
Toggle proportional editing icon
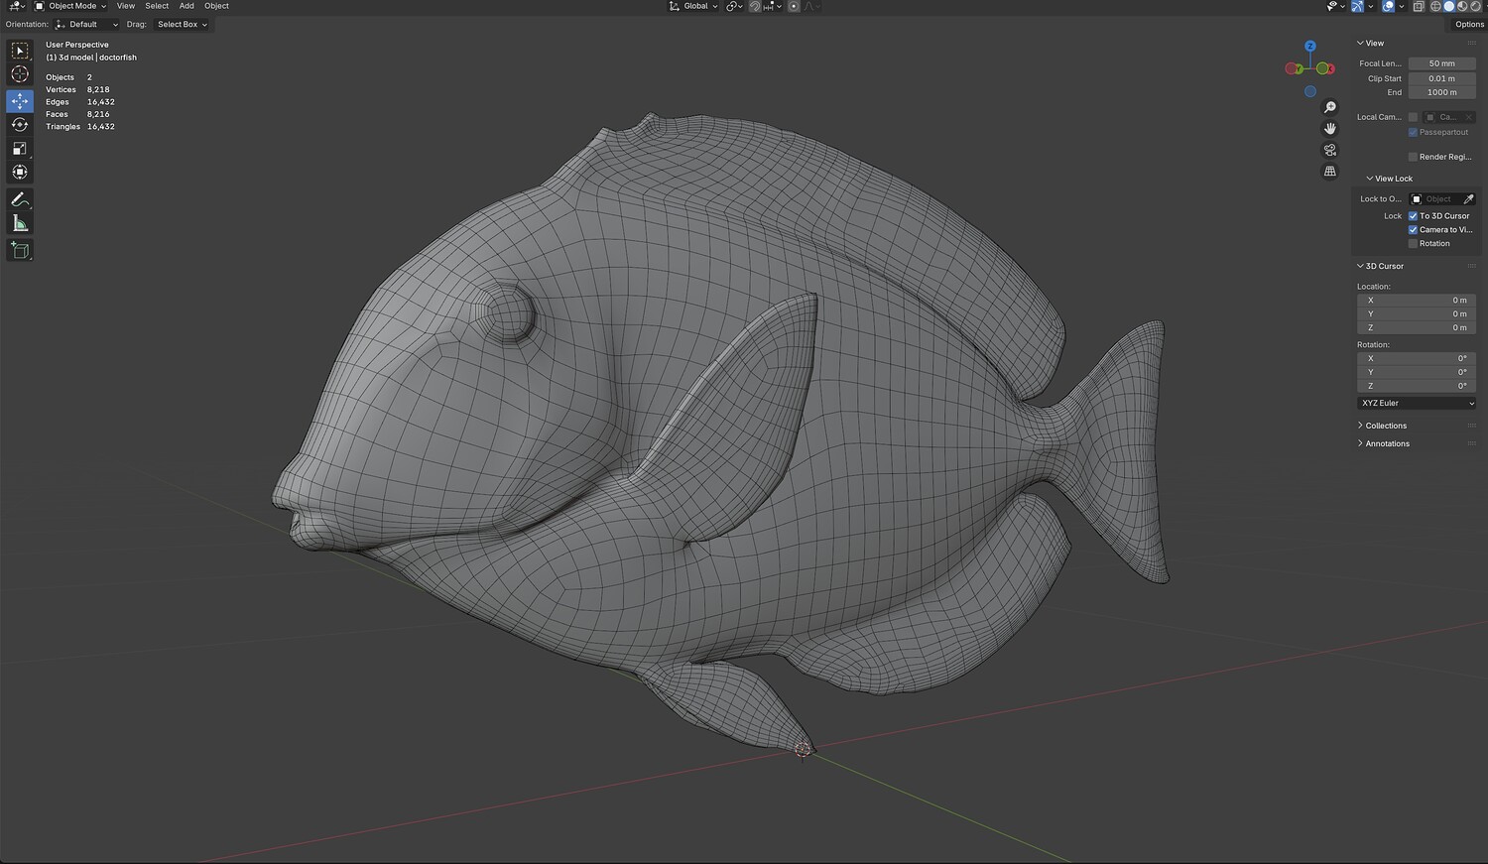794,6
